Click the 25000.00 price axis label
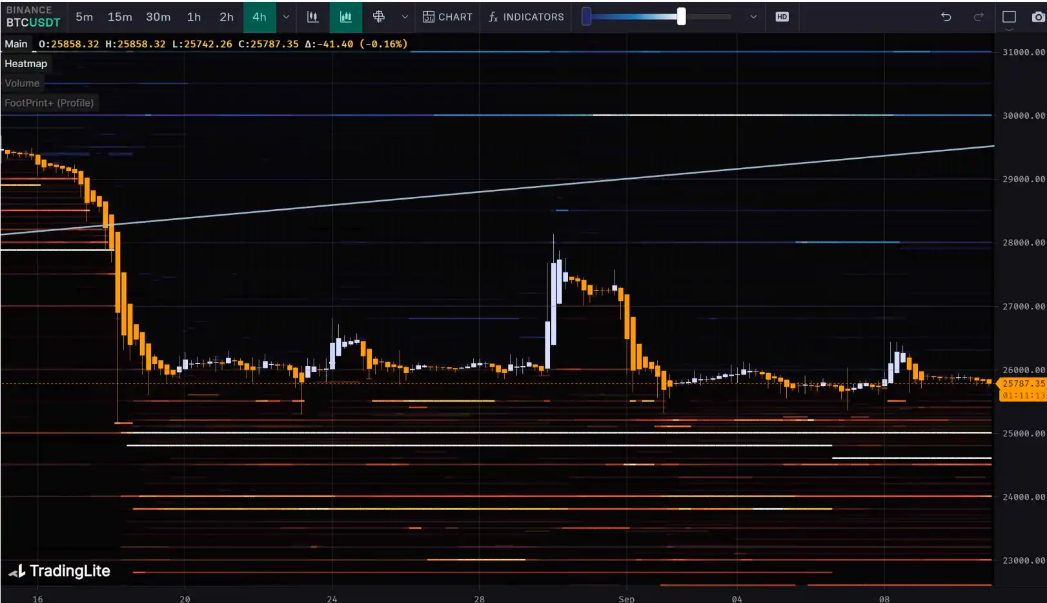The height and width of the screenshot is (603, 1047). 1023,433
